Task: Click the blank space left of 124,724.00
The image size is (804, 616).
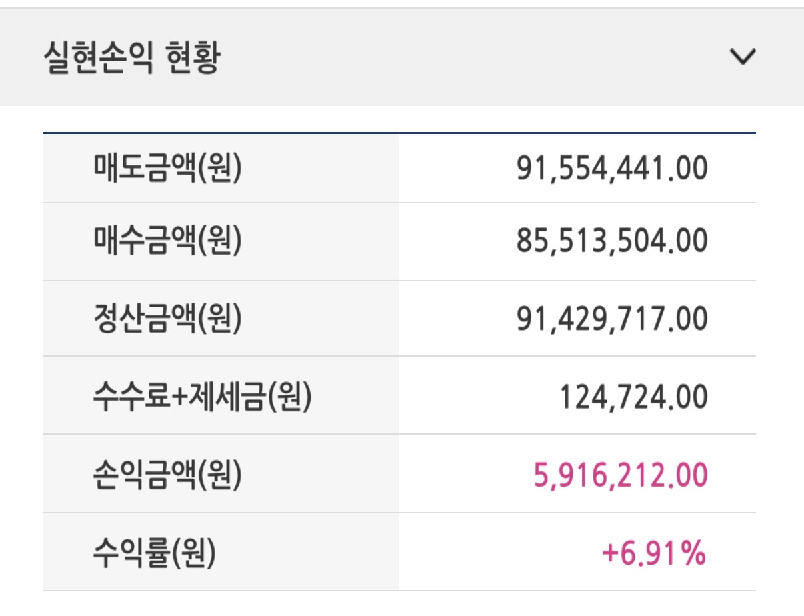Action: (x=480, y=397)
